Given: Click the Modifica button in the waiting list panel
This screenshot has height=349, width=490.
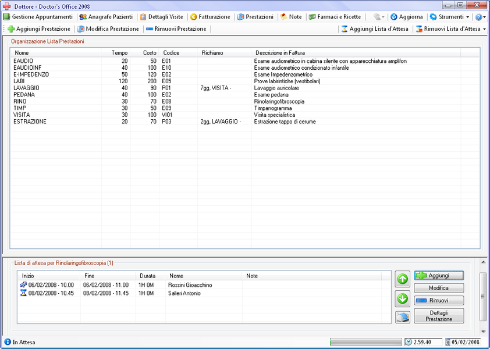Looking at the screenshot, I should [439, 288].
